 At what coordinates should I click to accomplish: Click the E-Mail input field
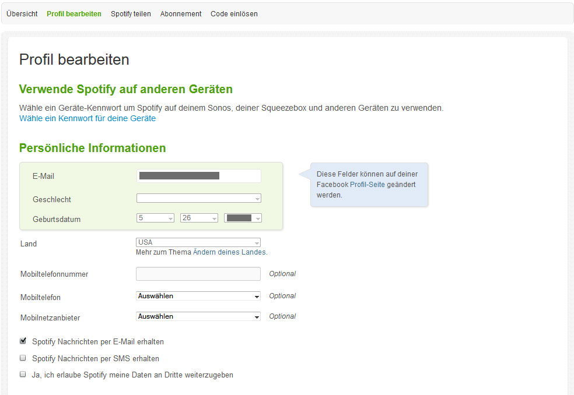pos(199,176)
